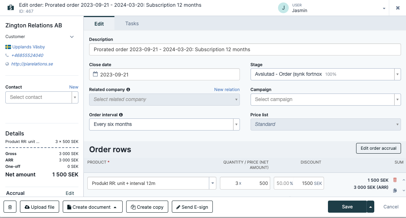Click the phone number +46855524040
The height and width of the screenshot is (218, 406).
27,55
